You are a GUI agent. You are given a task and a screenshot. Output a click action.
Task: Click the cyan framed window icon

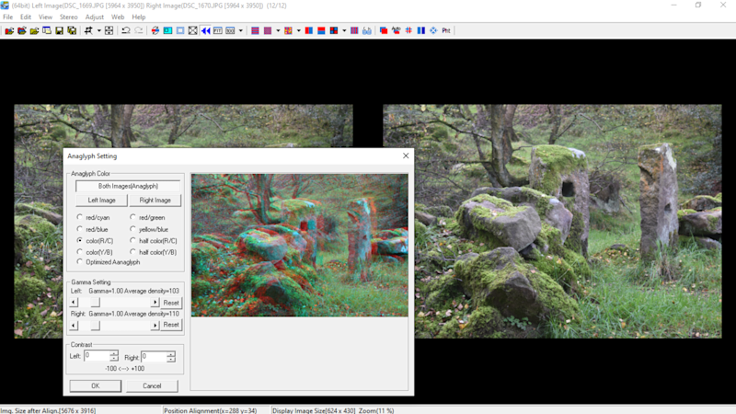click(x=167, y=30)
